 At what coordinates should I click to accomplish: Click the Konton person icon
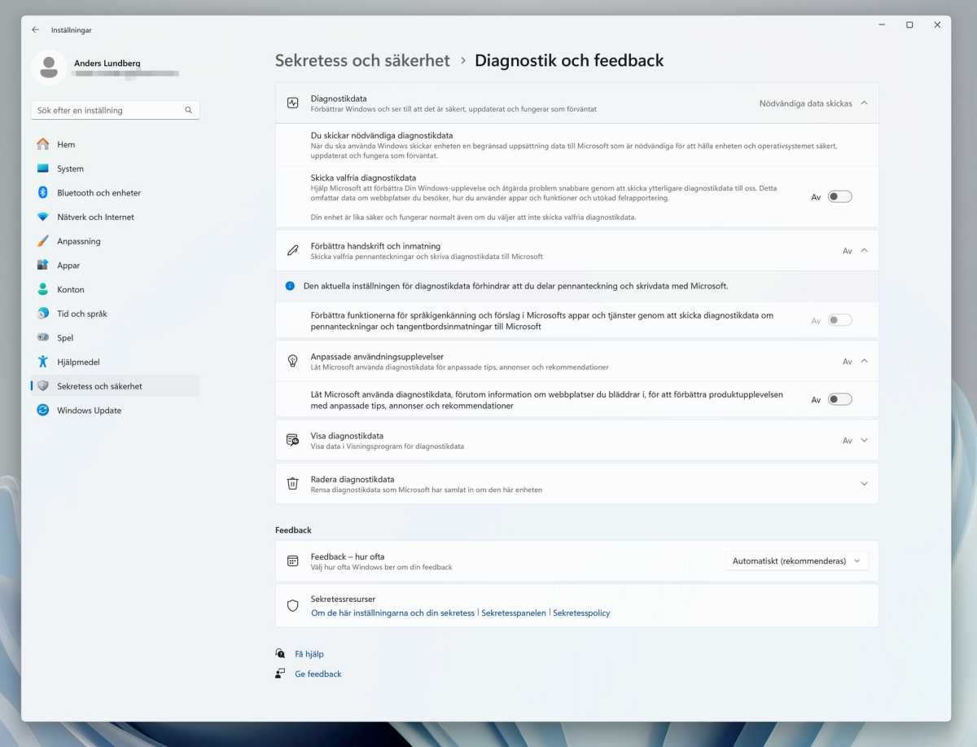click(x=43, y=289)
